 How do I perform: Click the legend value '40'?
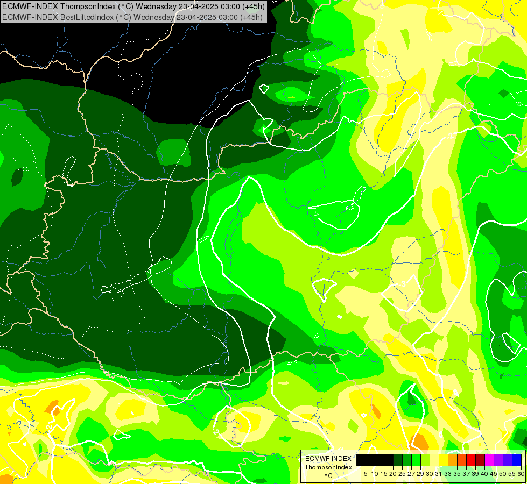(485, 474)
